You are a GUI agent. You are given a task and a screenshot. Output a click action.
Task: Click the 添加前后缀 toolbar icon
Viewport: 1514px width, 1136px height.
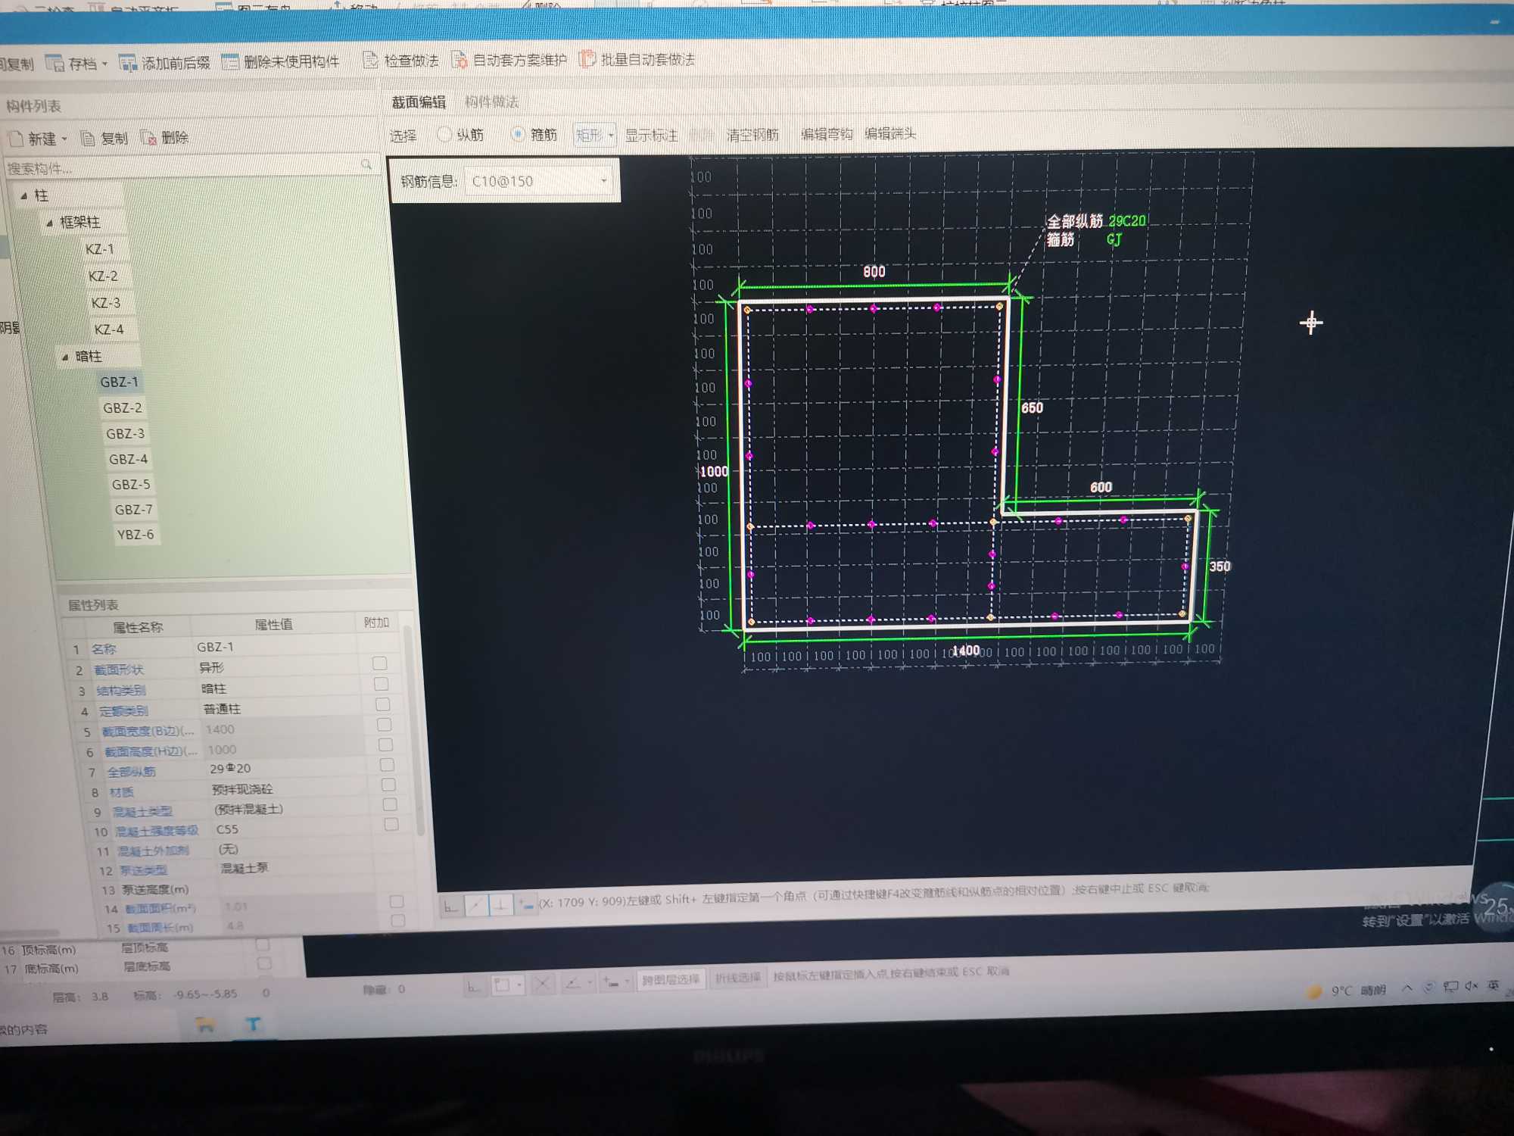[127, 63]
